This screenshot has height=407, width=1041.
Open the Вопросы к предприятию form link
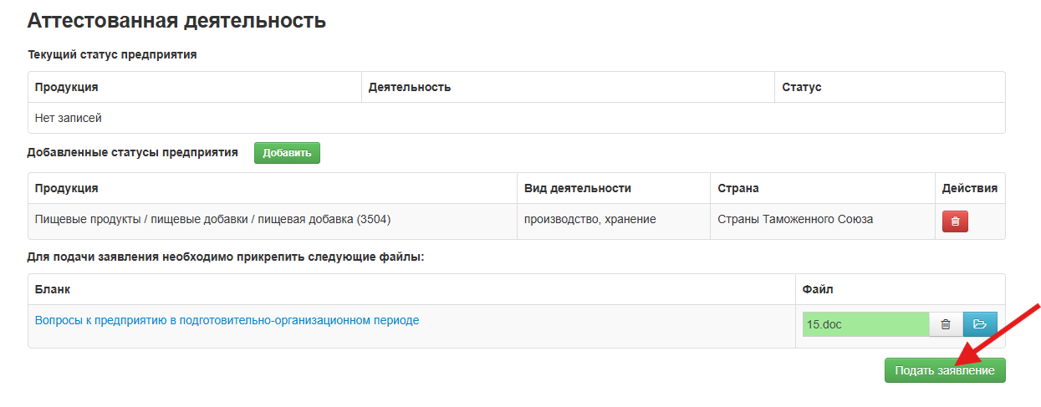click(x=227, y=320)
